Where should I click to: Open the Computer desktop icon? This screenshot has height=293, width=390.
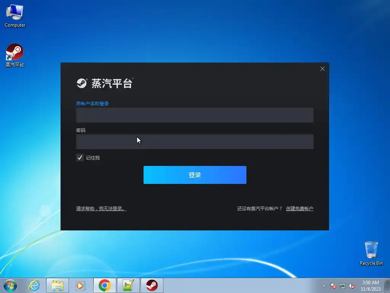(x=15, y=16)
